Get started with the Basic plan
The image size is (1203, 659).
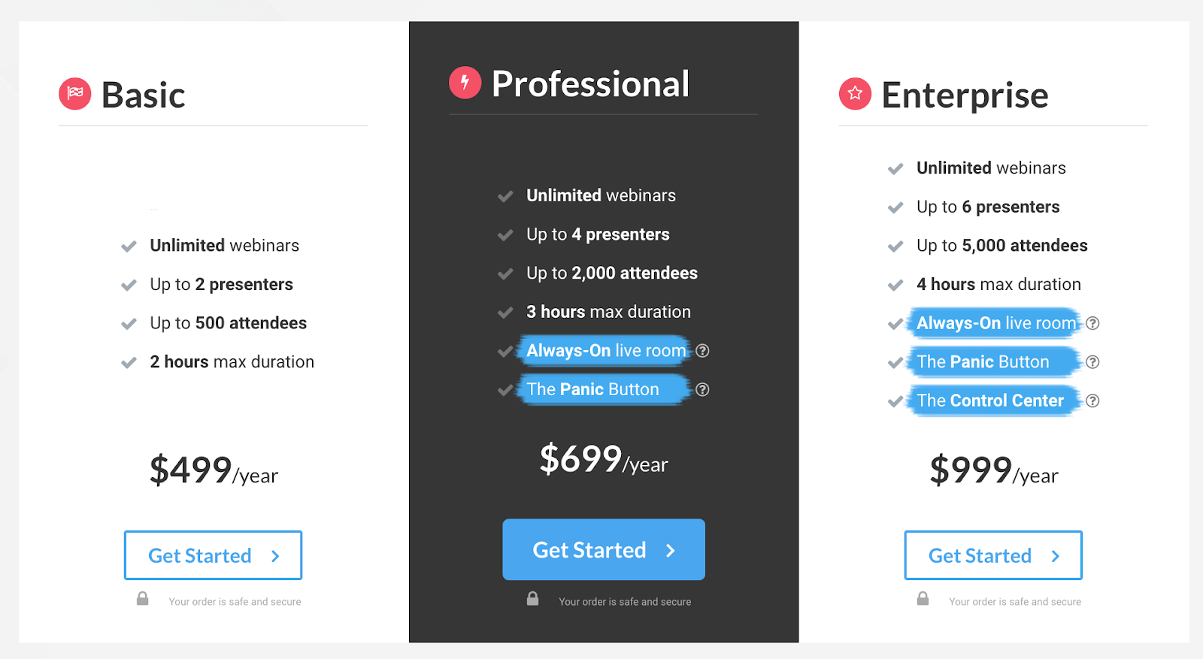[213, 555]
